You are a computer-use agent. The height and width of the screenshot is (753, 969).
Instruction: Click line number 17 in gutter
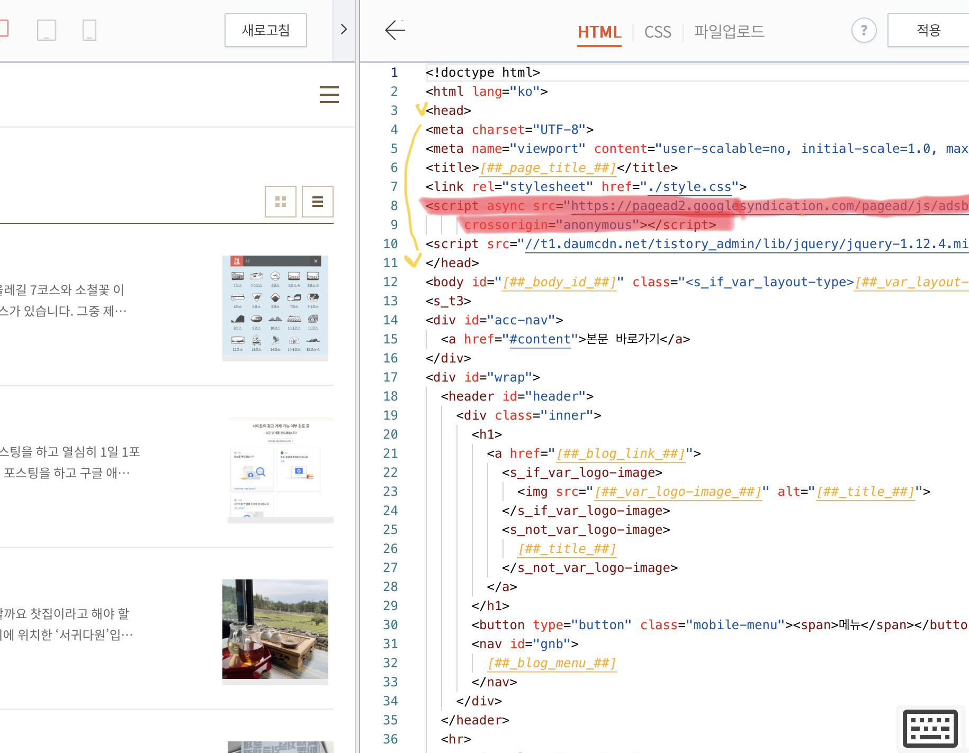(390, 377)
